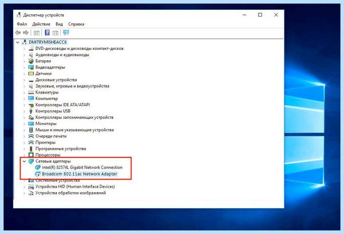Click the Процессоры chip icon
Viewport: 344px width, 234px height.
click(31, 155)
